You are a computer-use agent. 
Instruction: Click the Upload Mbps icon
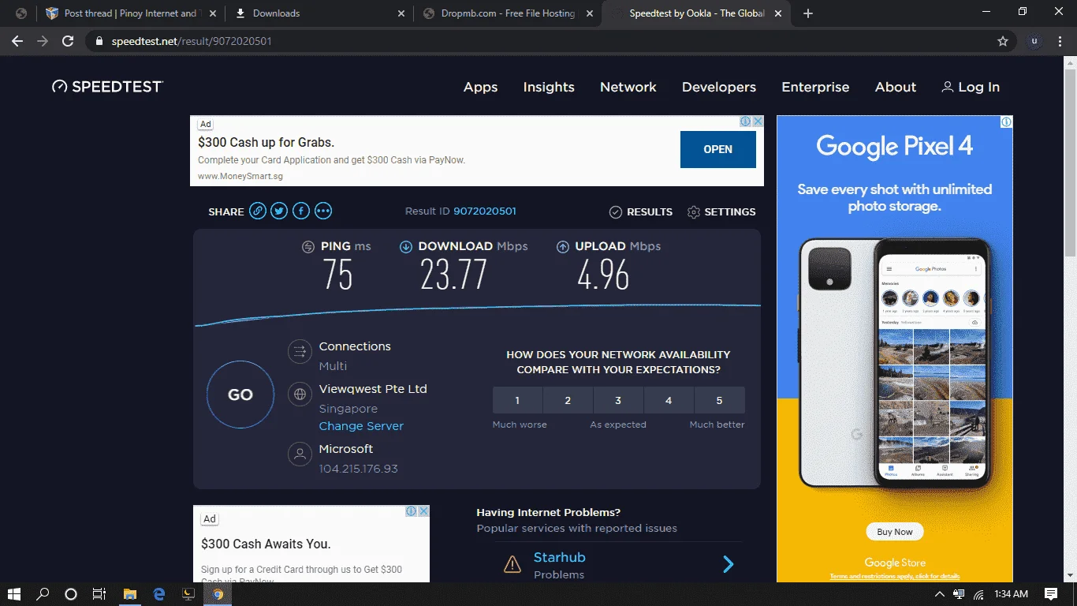(x=563, y=247)
